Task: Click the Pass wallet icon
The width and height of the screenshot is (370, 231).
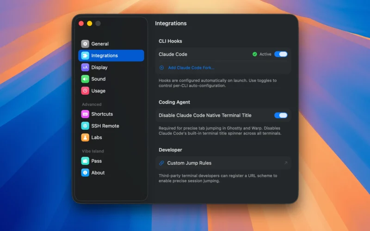Action: 85,161
